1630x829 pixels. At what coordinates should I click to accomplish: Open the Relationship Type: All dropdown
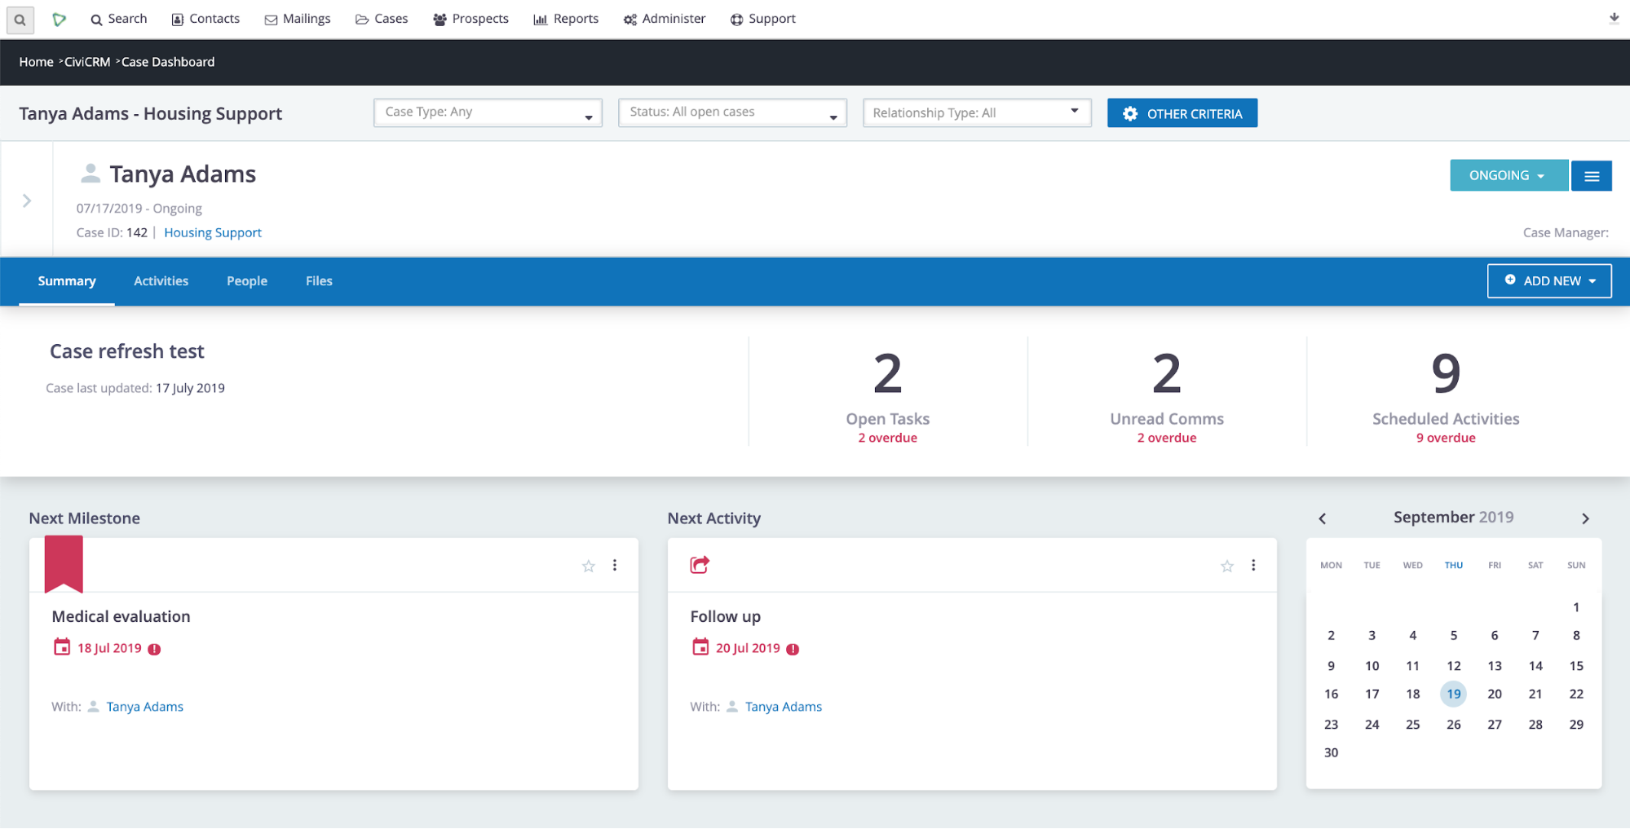tap(977, 112)
